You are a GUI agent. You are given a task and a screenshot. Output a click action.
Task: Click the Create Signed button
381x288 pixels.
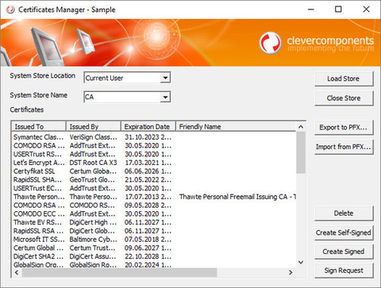[344, 252]
